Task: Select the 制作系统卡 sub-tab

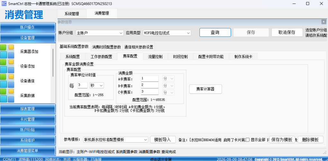Action: click(243, 57)
